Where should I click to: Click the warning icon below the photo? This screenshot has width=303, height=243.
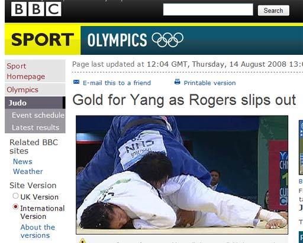(x=82, y=241)
